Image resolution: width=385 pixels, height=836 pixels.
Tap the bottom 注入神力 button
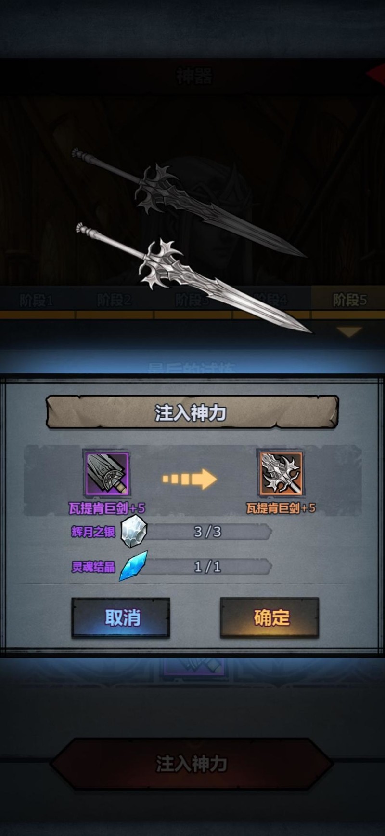click(x=192, y=763)
